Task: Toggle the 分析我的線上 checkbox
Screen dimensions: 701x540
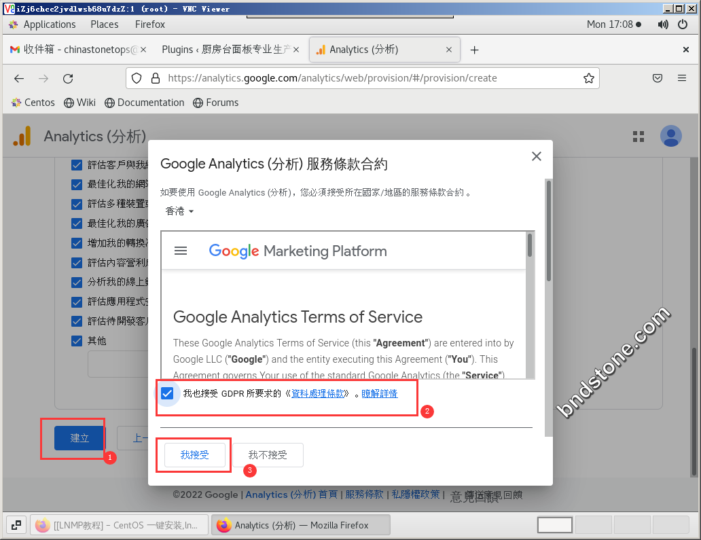Action: (x=77, y=282)
